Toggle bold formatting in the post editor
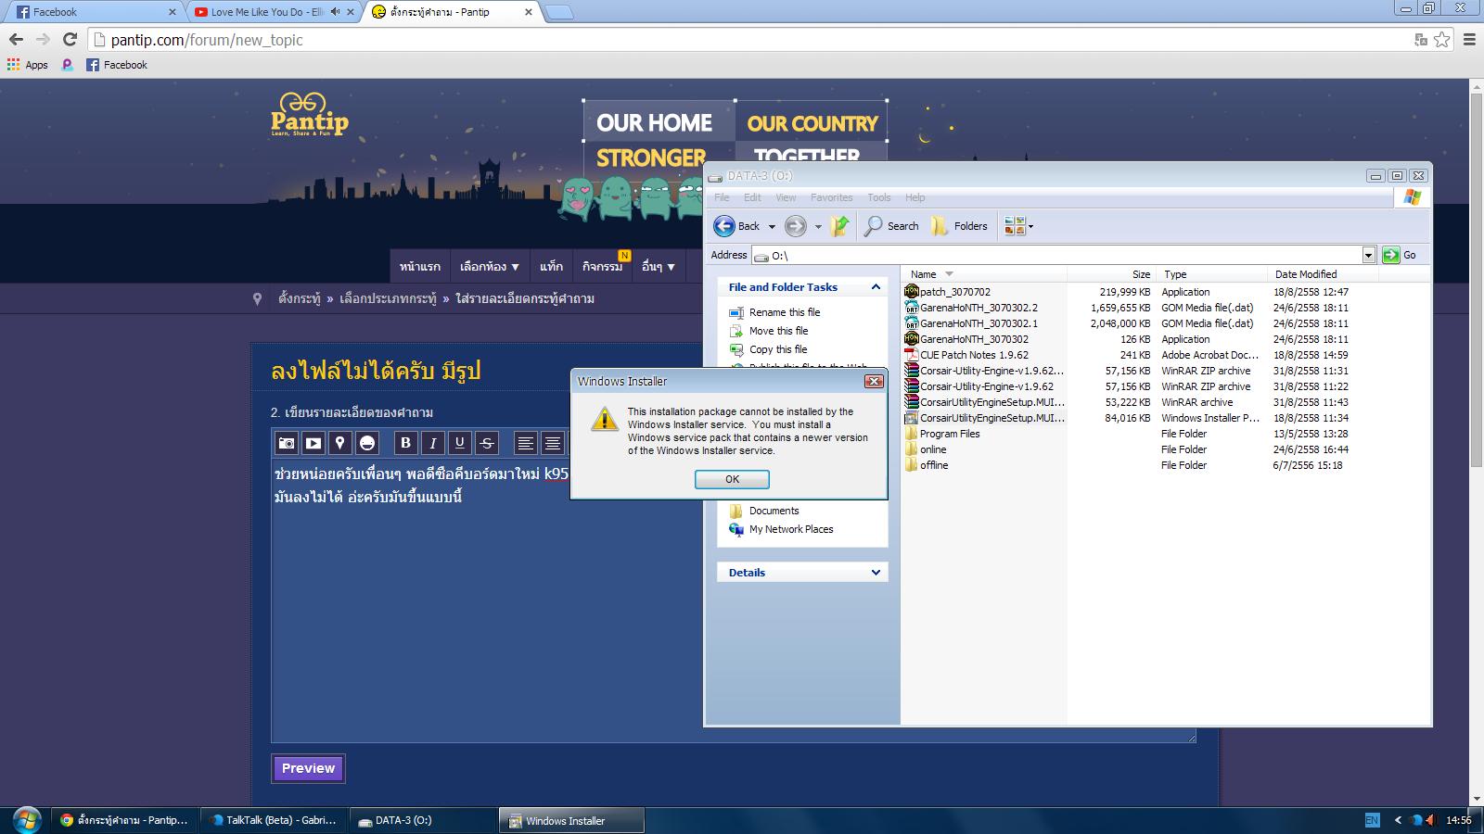The height and width of the screenshot is (834, 1484). (x=405, y=443)
